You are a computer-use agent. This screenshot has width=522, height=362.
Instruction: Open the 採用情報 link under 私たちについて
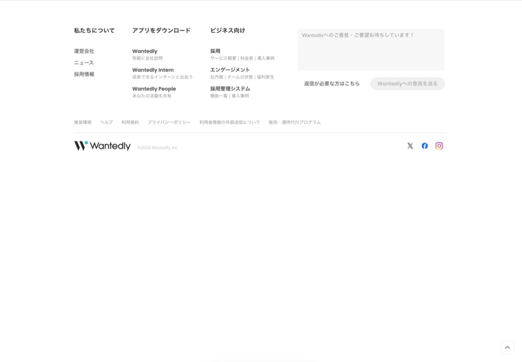[84, 74]
